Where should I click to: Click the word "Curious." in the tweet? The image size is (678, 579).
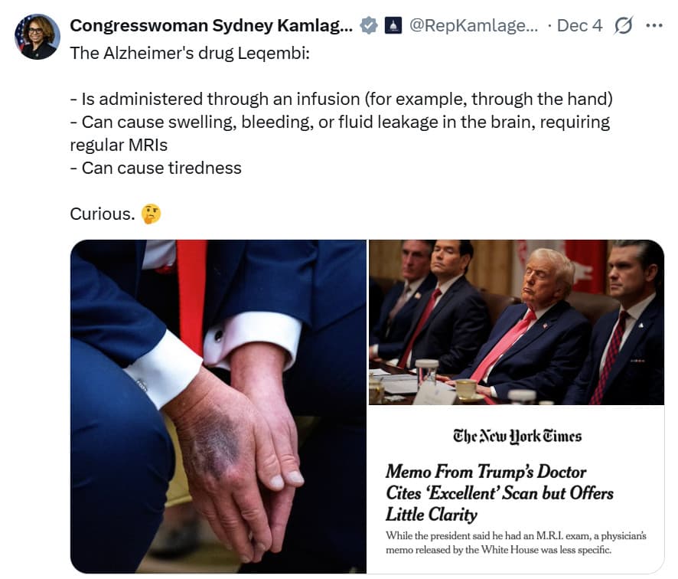103,214
